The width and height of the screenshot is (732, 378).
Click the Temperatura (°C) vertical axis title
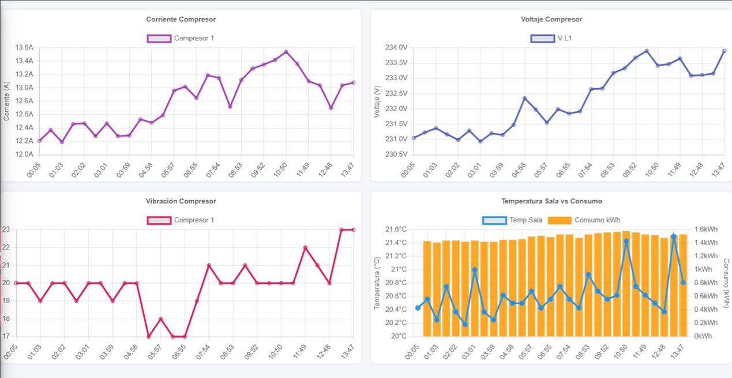pyautogui.click(x=377, y=283)
